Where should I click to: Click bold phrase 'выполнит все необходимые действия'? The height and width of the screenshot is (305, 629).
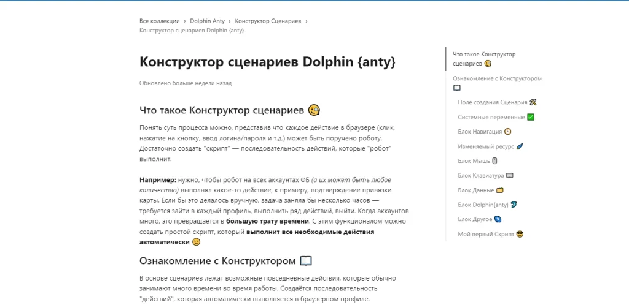[310, 232]
